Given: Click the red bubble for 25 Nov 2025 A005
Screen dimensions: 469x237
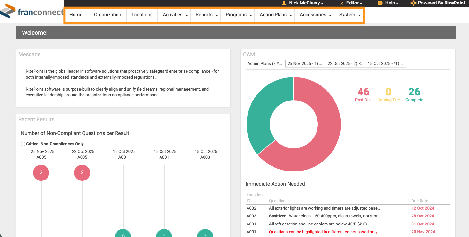Looking at the screenshot, I should pos(41,173).
